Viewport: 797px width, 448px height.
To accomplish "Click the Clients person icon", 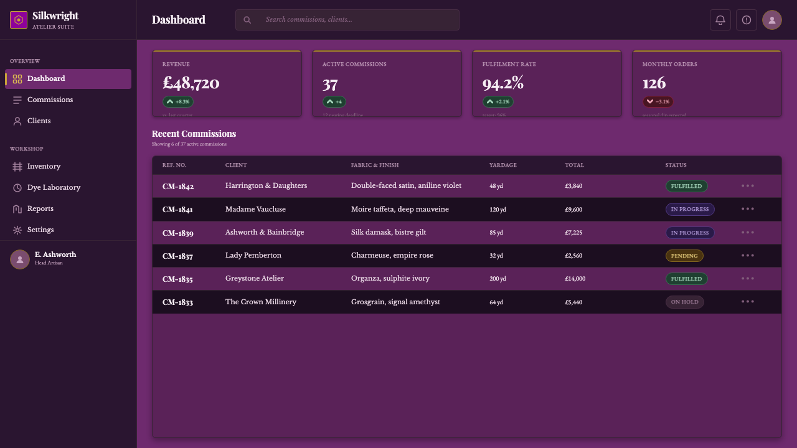I will (17, 121).
